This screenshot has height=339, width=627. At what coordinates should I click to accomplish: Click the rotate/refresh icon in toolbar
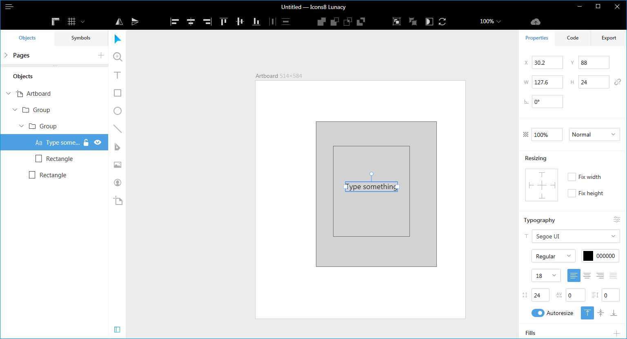[x=442, y=22]
